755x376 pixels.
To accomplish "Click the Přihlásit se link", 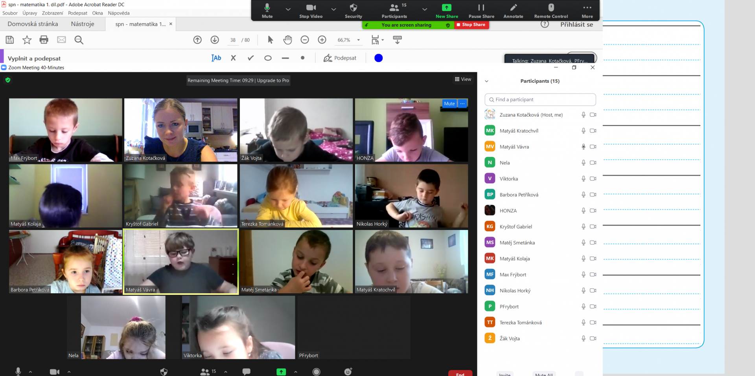I will click(x=576, y=24).
